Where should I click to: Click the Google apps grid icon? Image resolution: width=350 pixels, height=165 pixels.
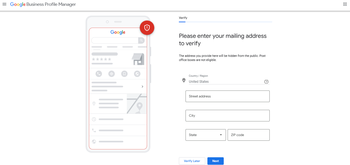pos(345,4)
